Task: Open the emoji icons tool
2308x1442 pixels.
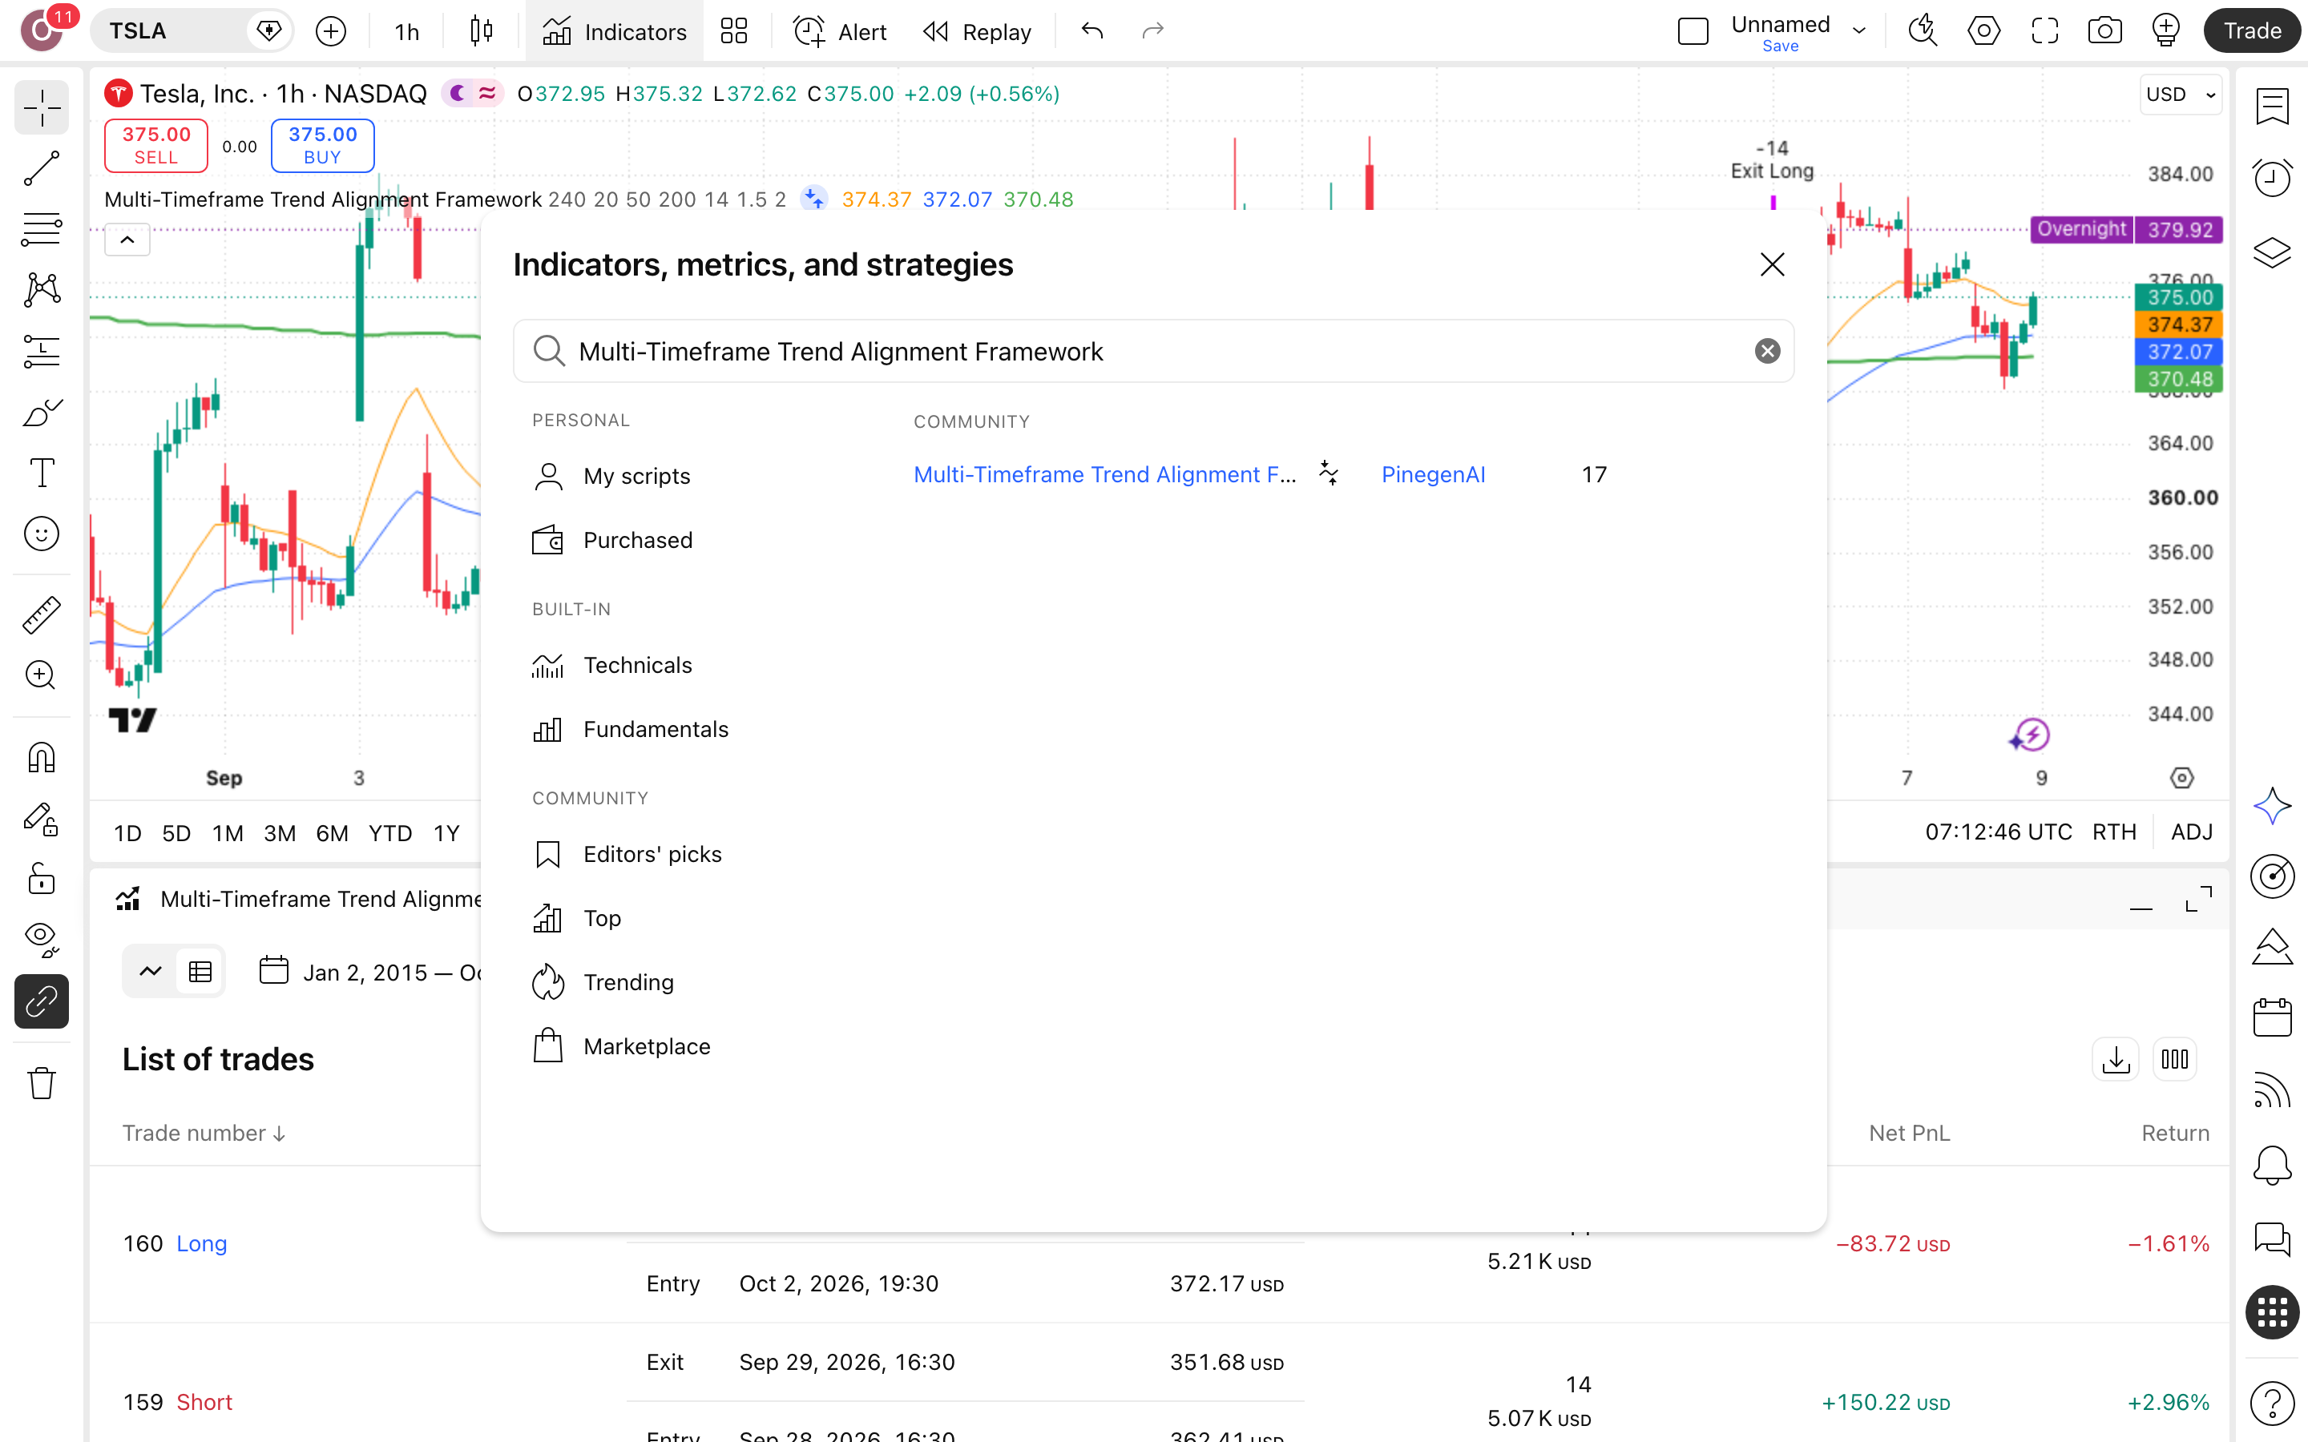Action: pyautogui.click(x=41, y=534)
